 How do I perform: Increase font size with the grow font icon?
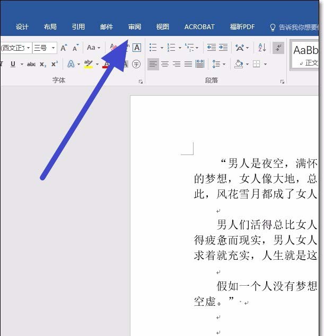click(64, 48)
